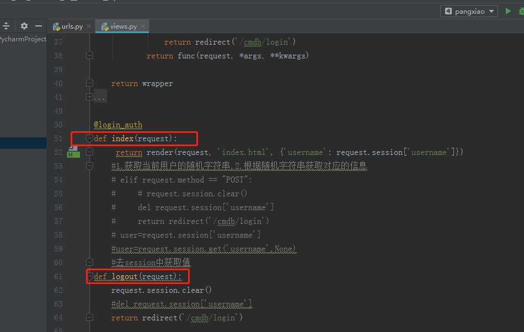Click line number 50 in the gutter
The image size is (524, 332).
point(58,125)
